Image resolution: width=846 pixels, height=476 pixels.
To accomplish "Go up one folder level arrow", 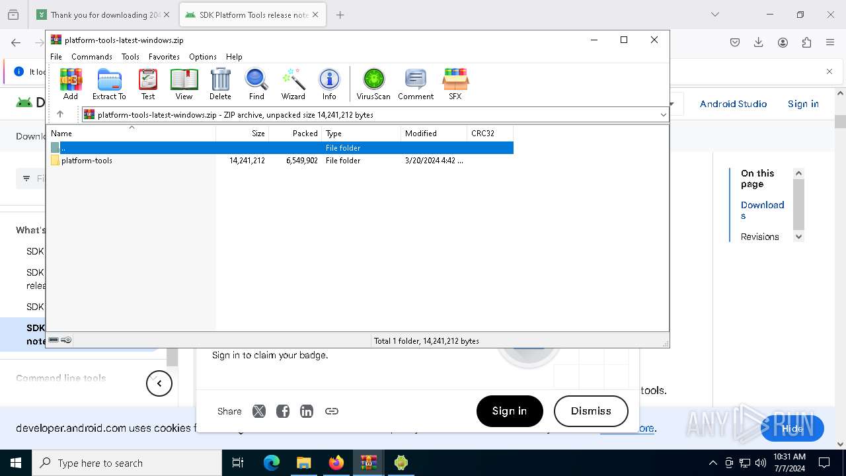I will click(x=60, y=114).
